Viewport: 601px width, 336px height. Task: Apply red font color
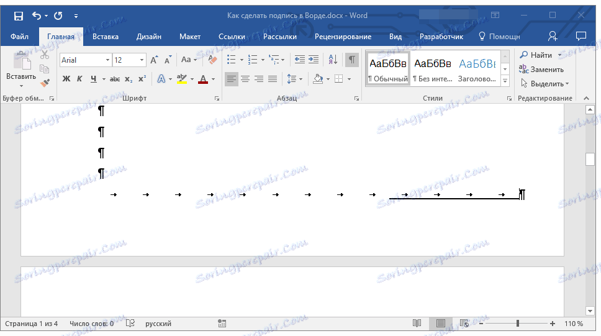pyautogui.click(x=203, y=79)
